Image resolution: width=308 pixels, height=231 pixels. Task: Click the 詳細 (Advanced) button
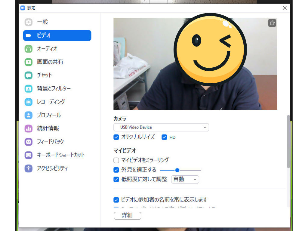pos(127,216)
